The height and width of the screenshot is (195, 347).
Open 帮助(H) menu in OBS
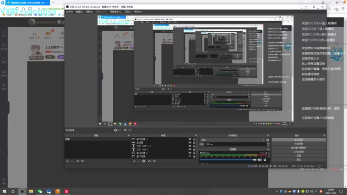click(x=138, y=12)
